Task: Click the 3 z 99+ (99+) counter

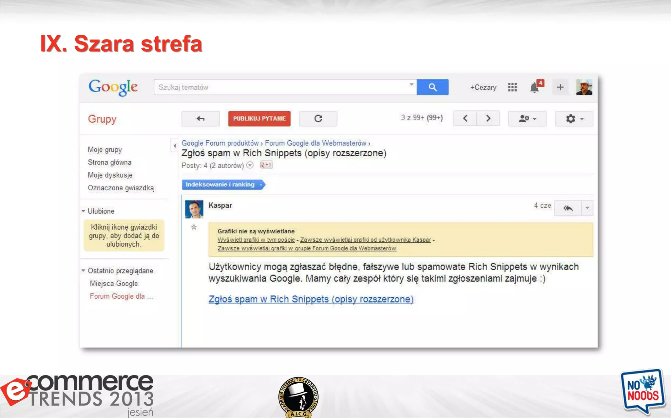Action: (x=422, y=117)
